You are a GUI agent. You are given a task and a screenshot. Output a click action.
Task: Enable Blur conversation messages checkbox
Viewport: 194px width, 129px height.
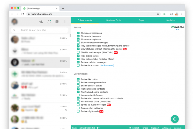78,43
